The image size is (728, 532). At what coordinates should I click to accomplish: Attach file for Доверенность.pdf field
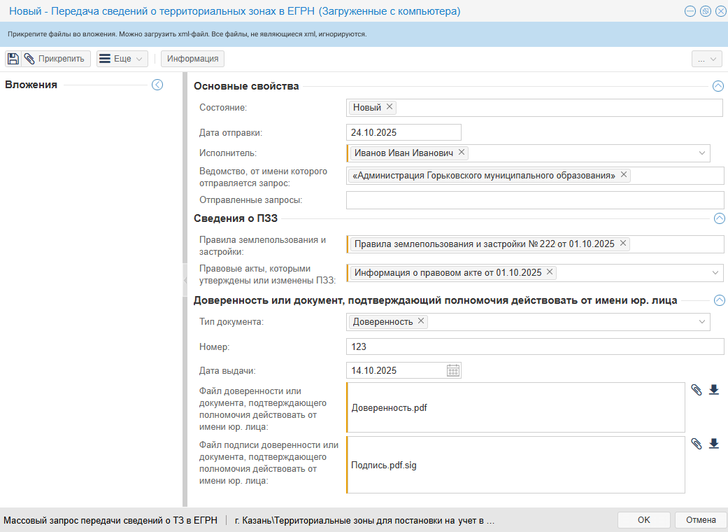pos(697,390)
